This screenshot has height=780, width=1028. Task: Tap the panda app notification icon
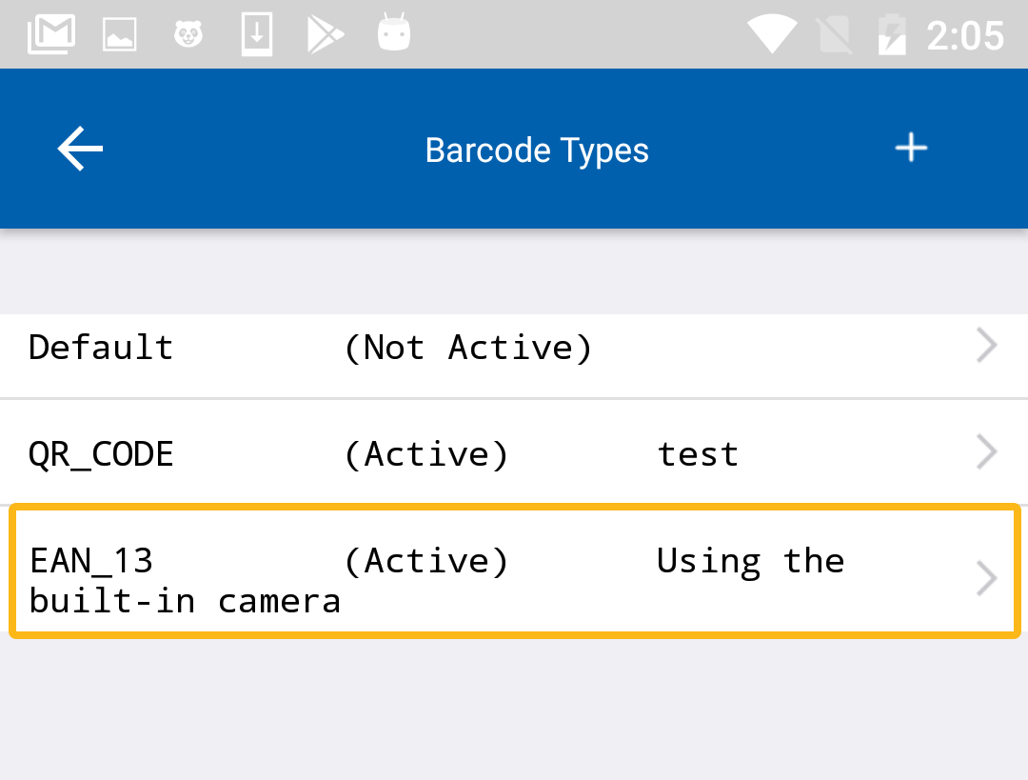click(x=188, y=35)
